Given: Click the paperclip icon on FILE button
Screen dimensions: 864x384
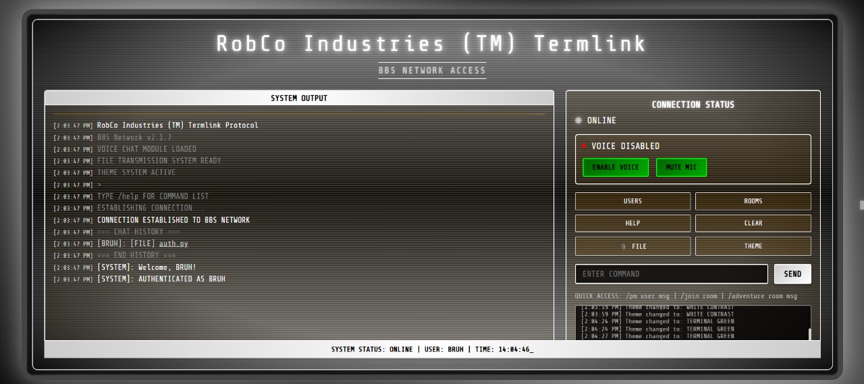Looking at the screenshot, I should [623, 247].
